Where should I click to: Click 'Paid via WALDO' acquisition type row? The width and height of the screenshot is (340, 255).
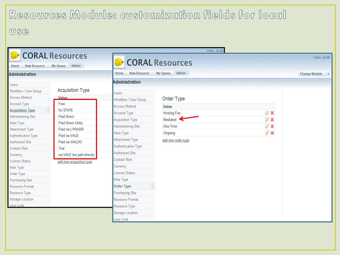click(85, 142)
